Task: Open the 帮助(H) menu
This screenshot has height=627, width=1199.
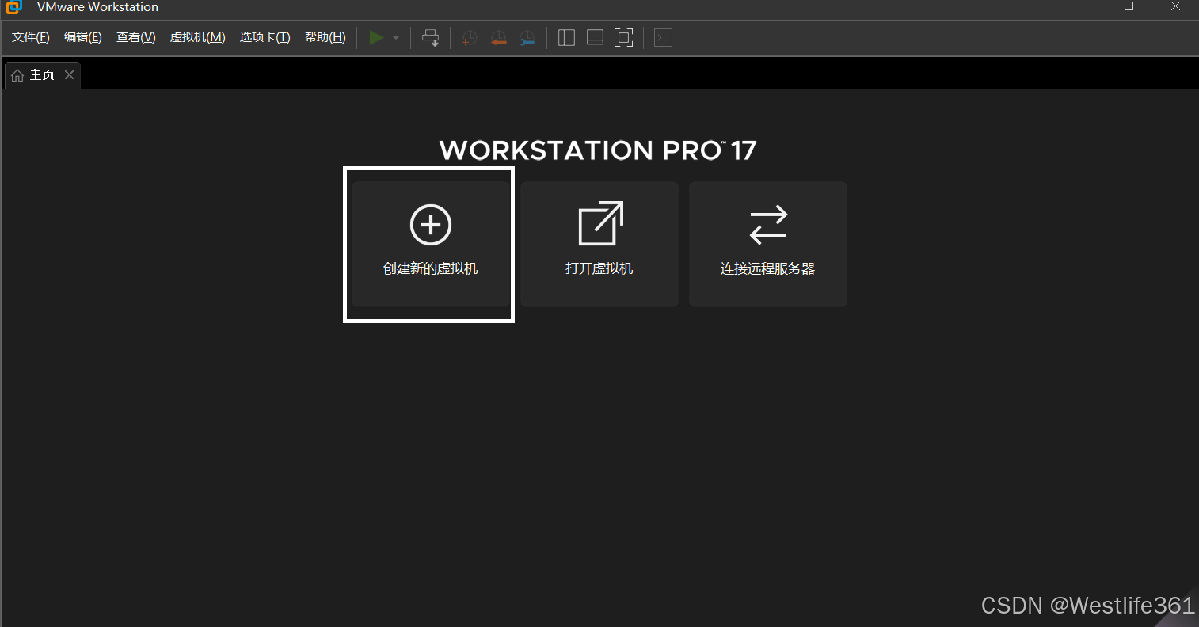Action: click(x=325, y=36)
